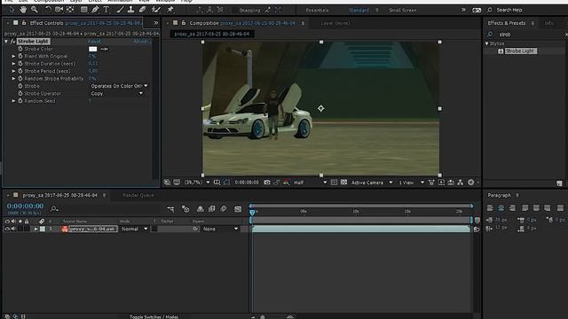
Task: Open the Active Camera dropdown
Action: (372, 183)
